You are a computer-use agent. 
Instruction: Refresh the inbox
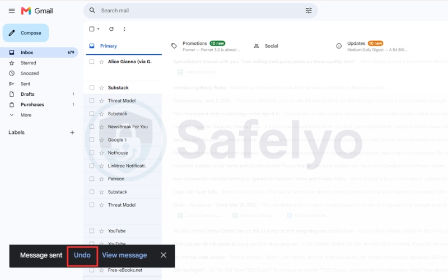(x=111, y=29)
